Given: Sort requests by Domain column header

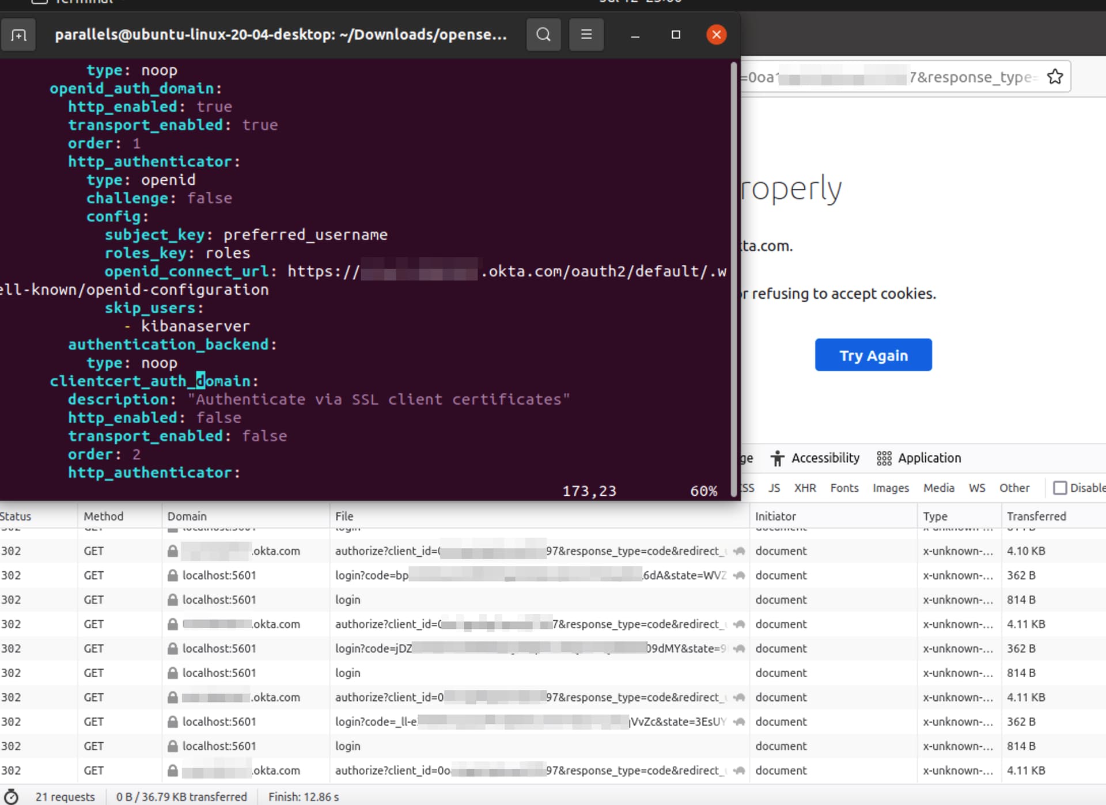Looking at the screenshot, I should coord(187,516).
